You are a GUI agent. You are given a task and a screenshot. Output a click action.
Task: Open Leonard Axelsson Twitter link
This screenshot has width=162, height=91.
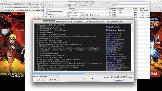[x=113, y=58]
